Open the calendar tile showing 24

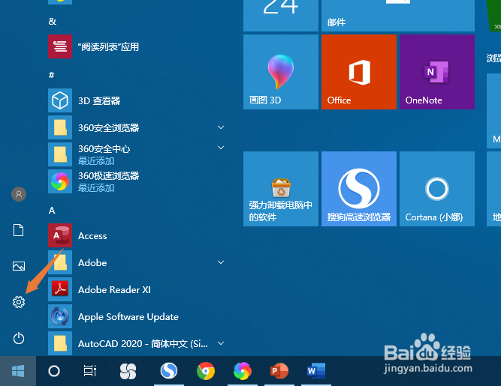pyautogui.click(x=281, y=16)
